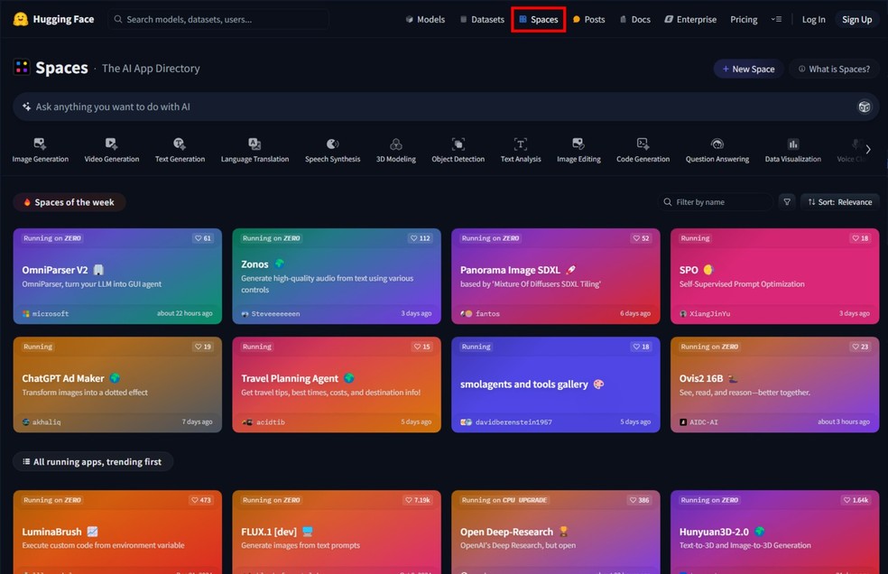Image resolution: width=888 pixels, height=574 pixels.
Task: Open Speech Synthesis category
Action: (332, 150)
